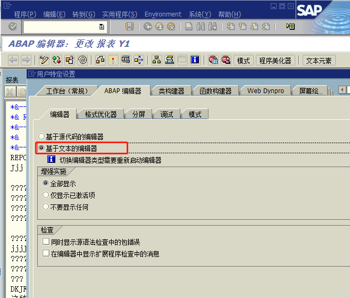Click the Where-Used List icon
Screen dimensions: 350x298
(139, 60)
